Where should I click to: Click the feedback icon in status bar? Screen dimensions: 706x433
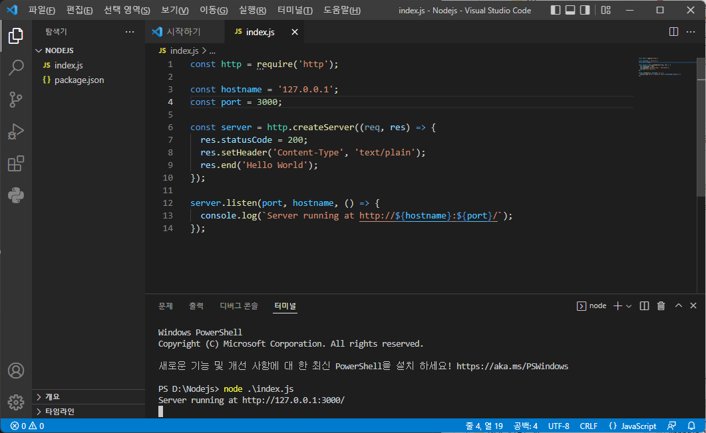click(672, 426)
